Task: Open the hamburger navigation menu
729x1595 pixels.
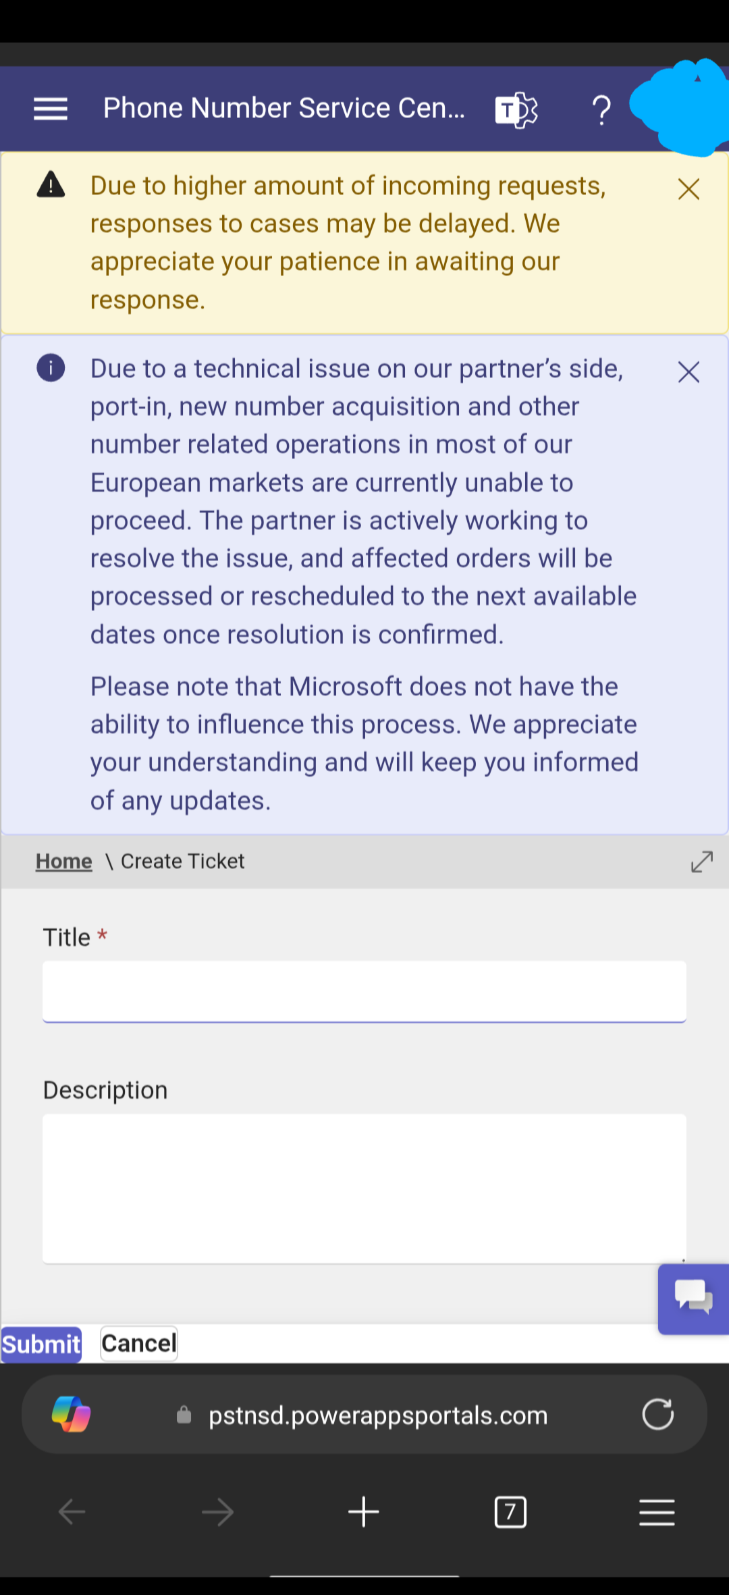Action: pos(51,109)
